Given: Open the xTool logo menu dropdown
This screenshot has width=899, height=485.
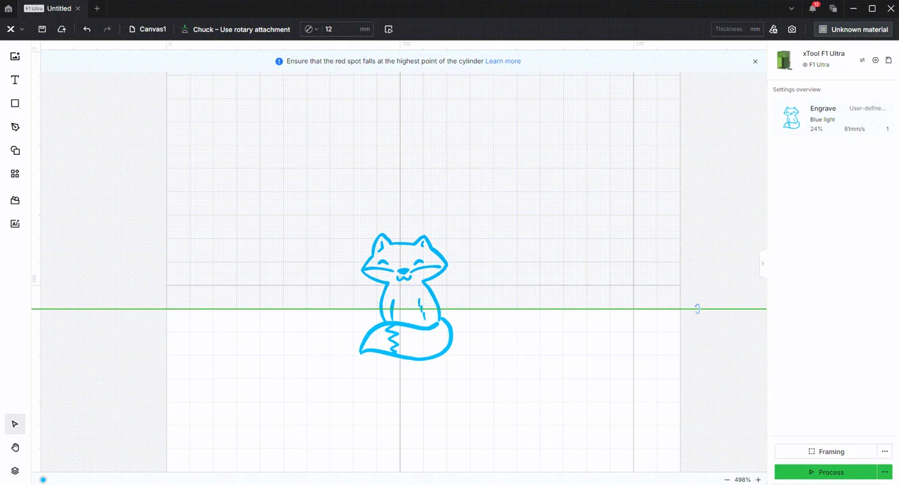Looking at the screenshot, I should [x=15, y=29].
